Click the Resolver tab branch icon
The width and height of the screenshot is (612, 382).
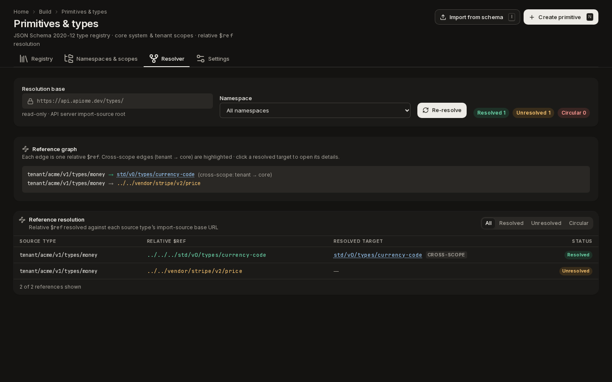154,59
